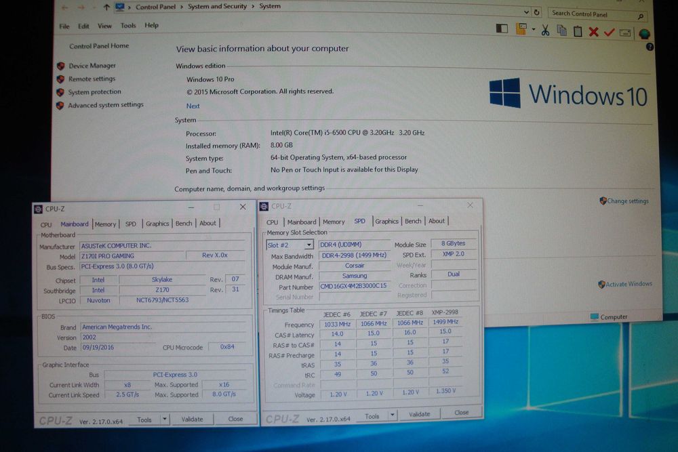678x452 pixels.
Task: Switch to Bench tab in left CPU-Z
Action: [184, 224]
